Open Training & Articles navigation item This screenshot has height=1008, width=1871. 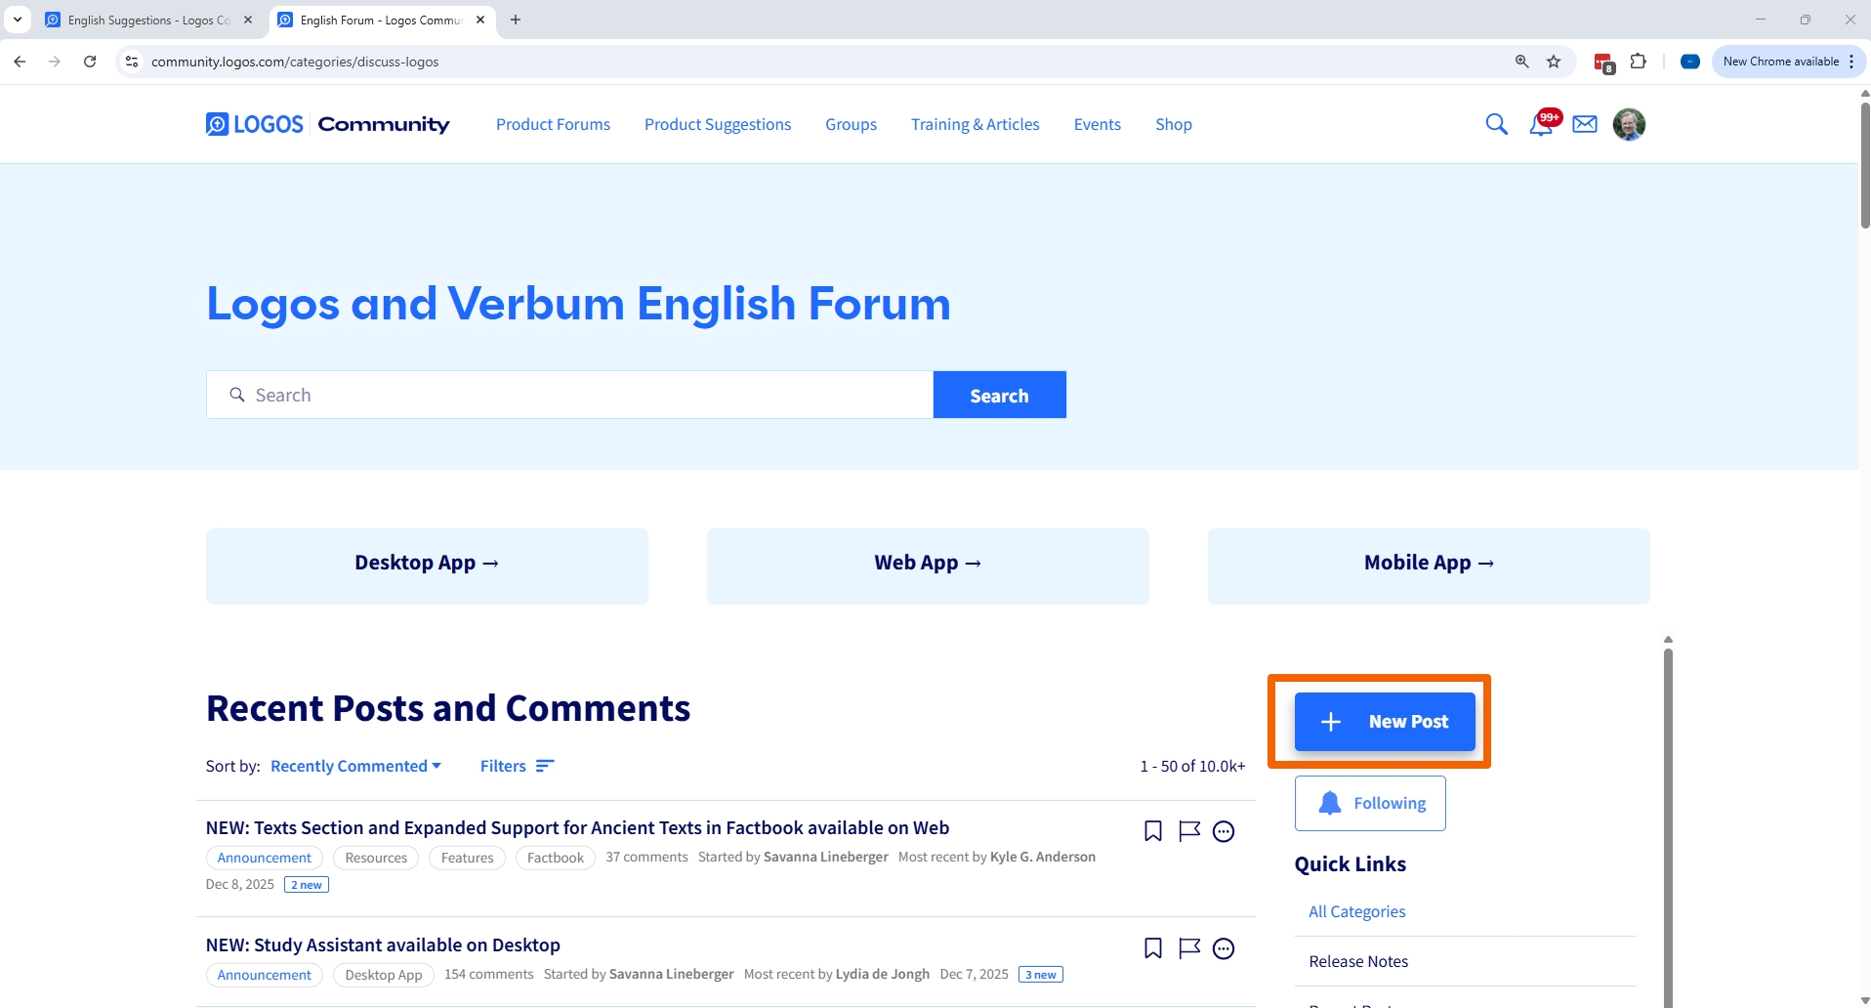[x=975, y=124]
